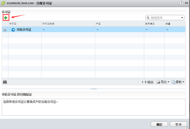The height and width of the screenshot is (129, 190).
Task: Select the 评估许可证 radio button
Action: [5, 30]
